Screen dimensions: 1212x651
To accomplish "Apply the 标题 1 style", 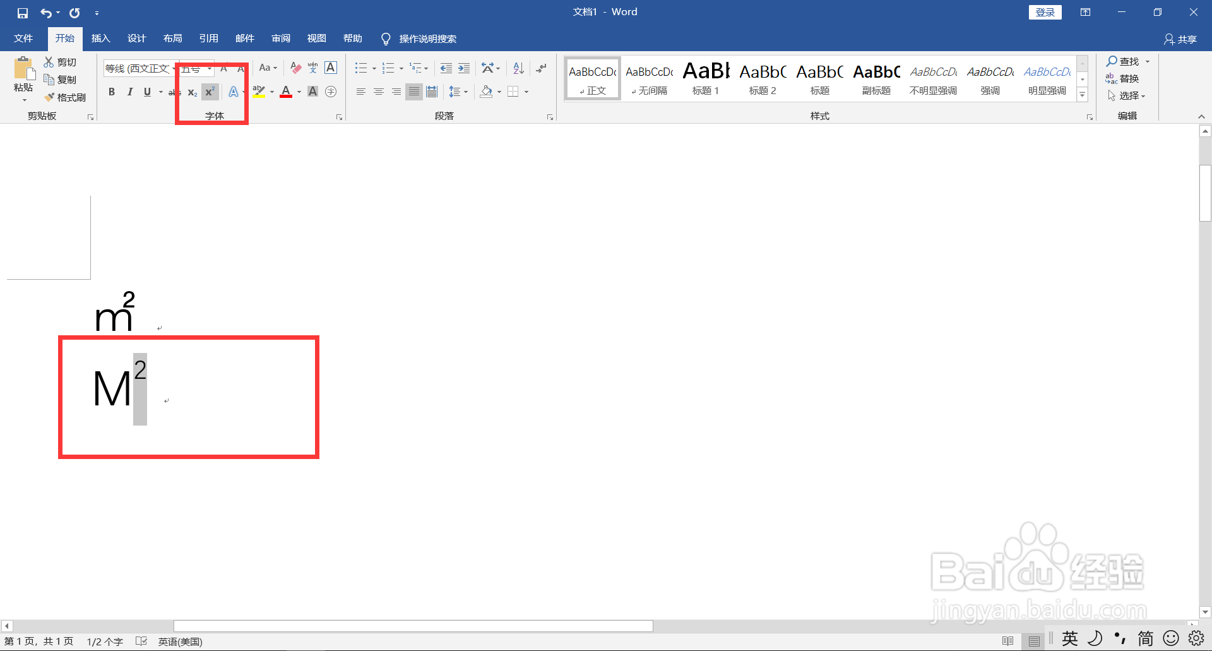I will 706,78.
